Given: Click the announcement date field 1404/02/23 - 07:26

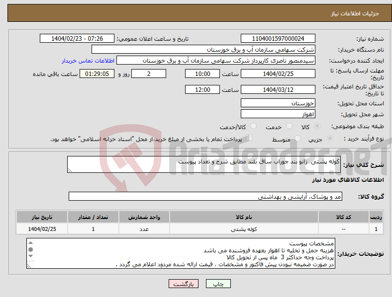Looking at the screenshot, I should (77, 38).
